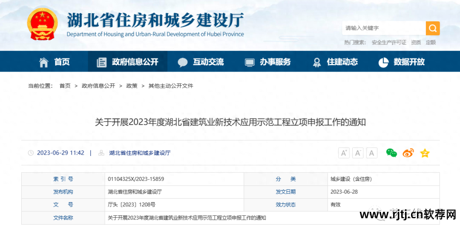This screenshot has width=460, height=234.
Task: Open the 互动交流 navigation tab
Action: pos(200,62)
